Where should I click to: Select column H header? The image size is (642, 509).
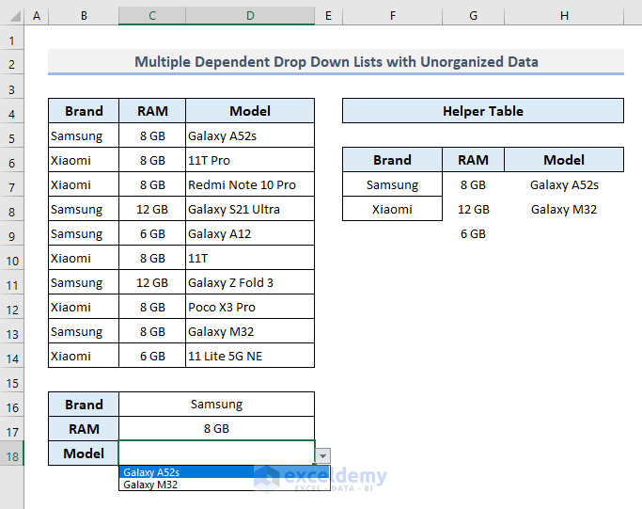tap(564, 16)
